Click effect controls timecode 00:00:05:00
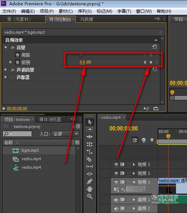Screen dimensions: 187x213 [x=17, y=108]
